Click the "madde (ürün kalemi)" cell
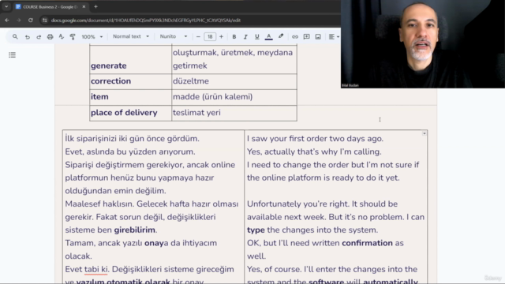Screen dimensions: 505x284 pyautogui.click(x=234, y=97)
